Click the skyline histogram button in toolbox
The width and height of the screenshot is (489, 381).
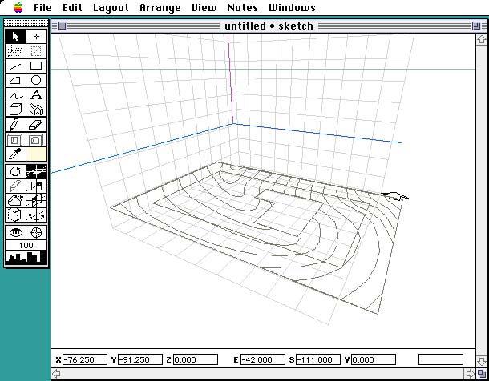point(26,258)
